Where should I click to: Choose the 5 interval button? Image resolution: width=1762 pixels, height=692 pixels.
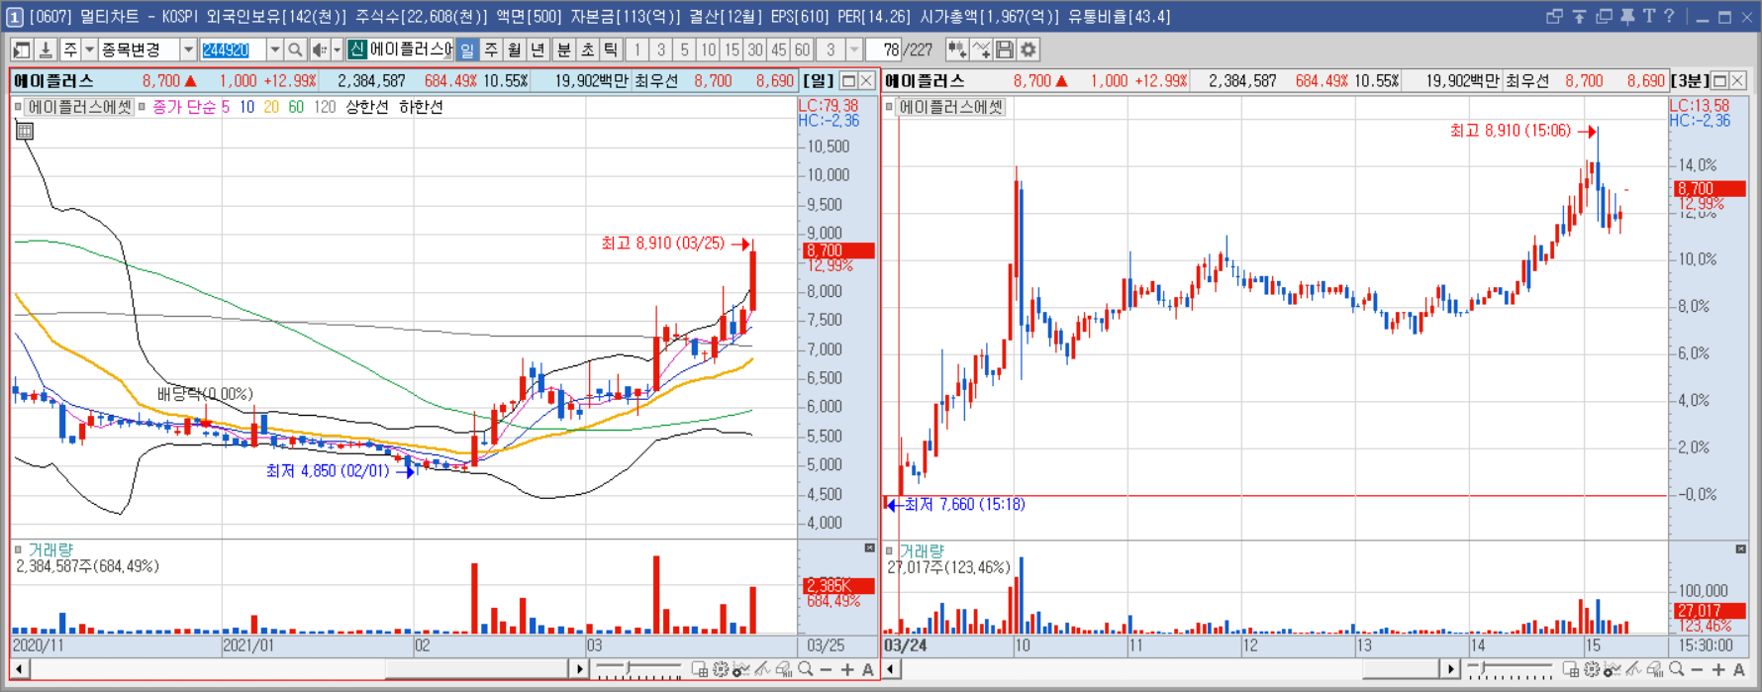click(x=684, y=49)
